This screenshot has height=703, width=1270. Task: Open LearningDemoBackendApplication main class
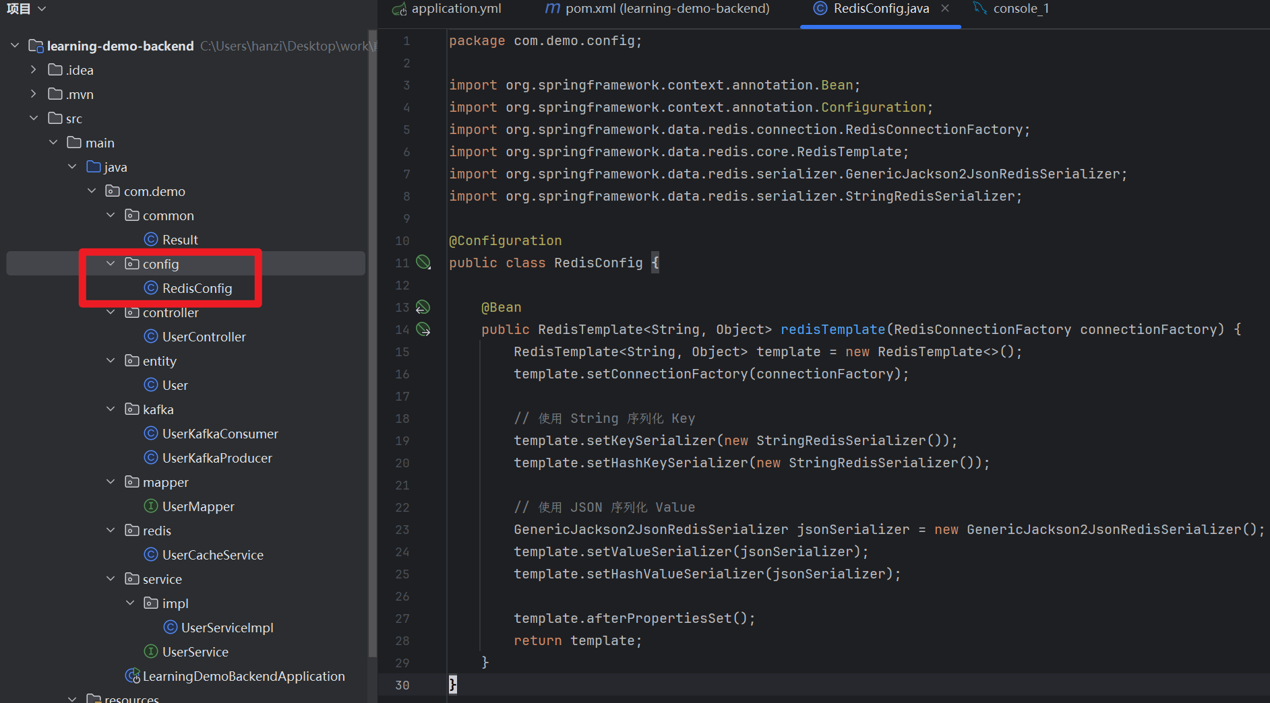pyautogui.click(x=243, y=676)
